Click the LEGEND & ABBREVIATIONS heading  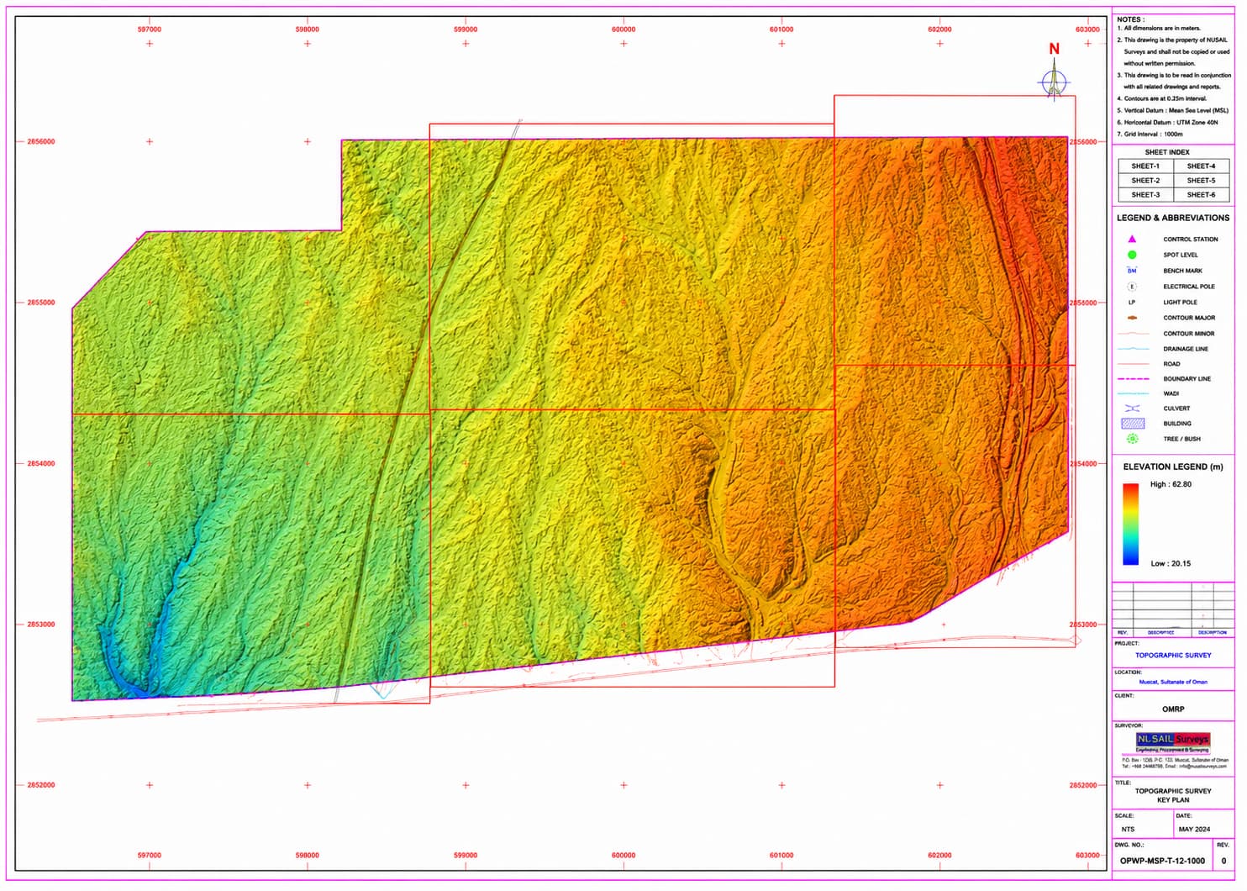tap(1172, 218)
